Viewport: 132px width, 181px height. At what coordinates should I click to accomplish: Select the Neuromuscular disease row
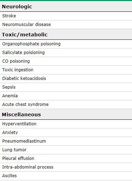click(66, 25)
